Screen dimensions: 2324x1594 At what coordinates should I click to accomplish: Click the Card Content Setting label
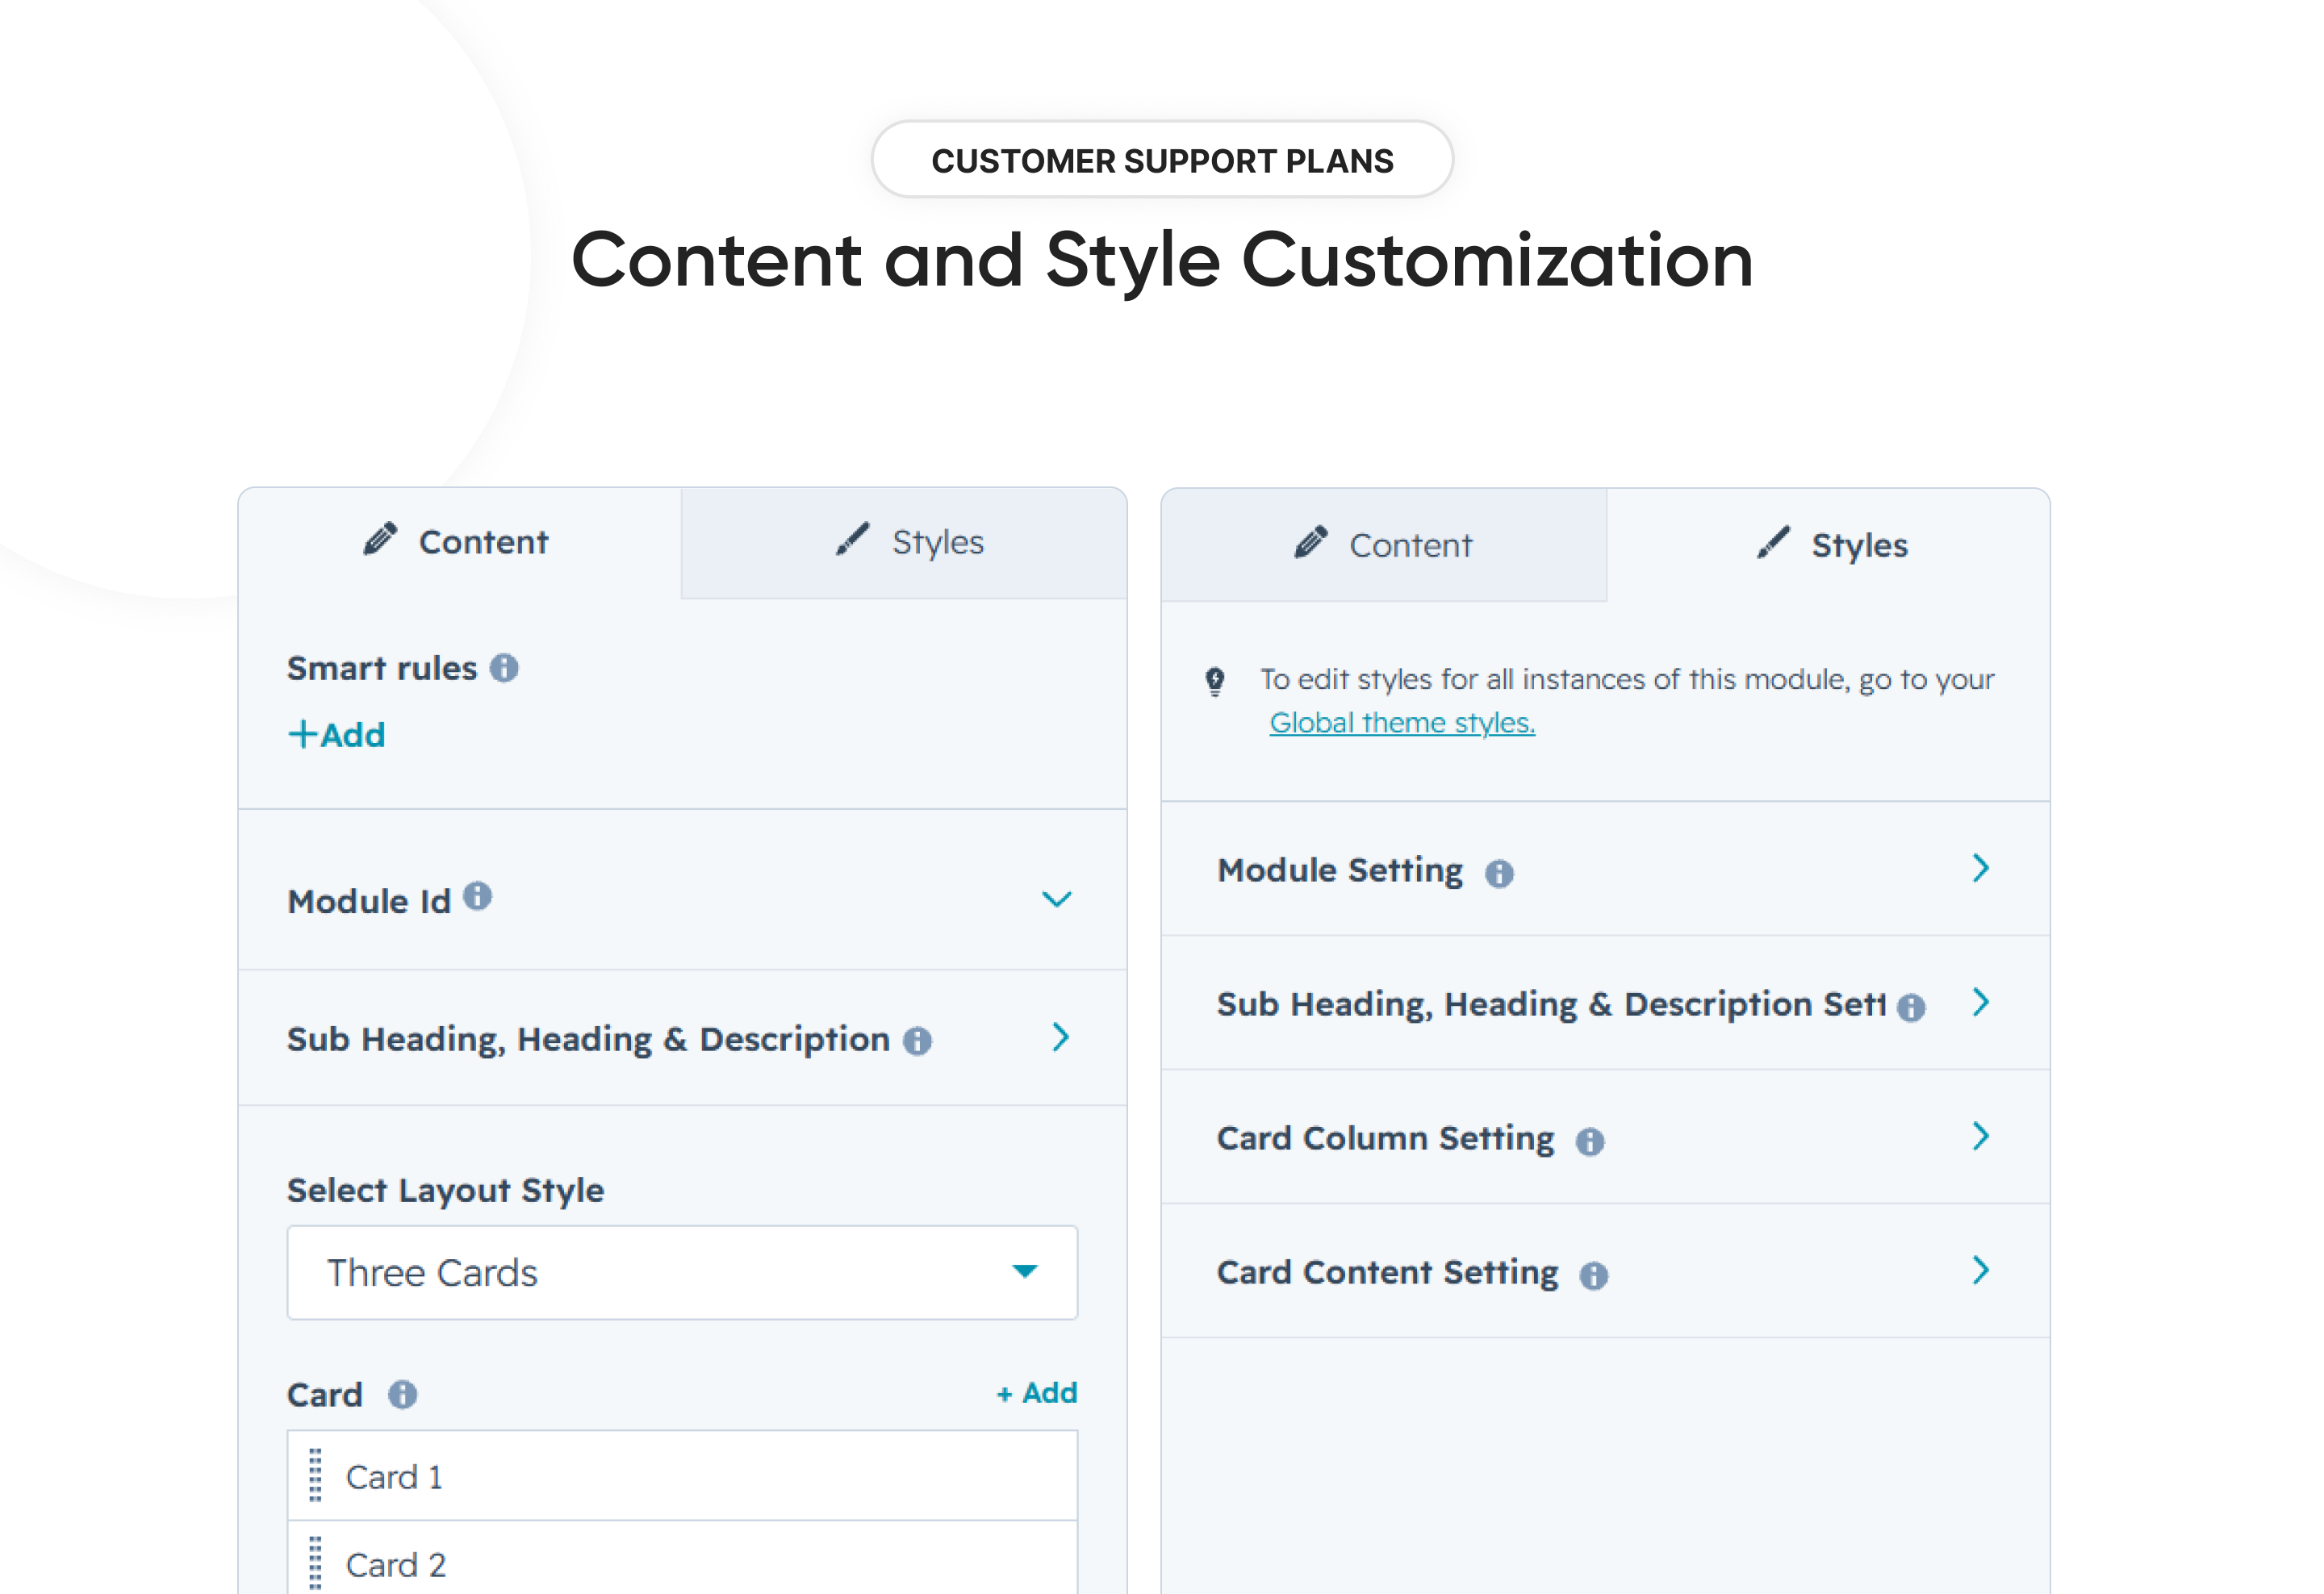pyautogui.click(x=1387, y=1272)
